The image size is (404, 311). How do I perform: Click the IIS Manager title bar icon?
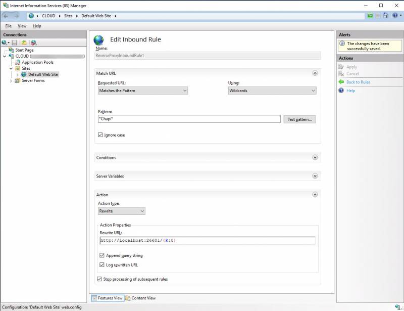point(6,5)
